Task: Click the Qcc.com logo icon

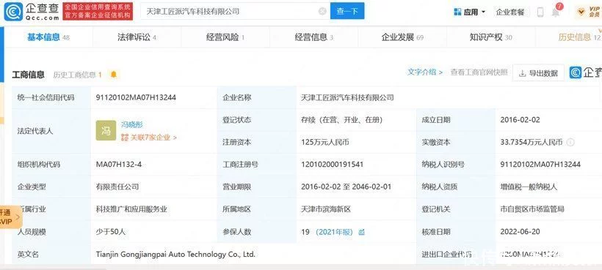Action: click(x=13, y=12)
